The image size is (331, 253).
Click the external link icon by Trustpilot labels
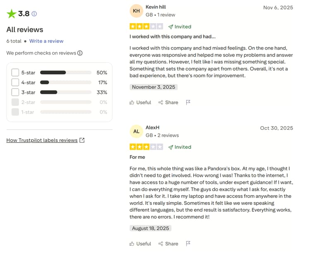82,140
